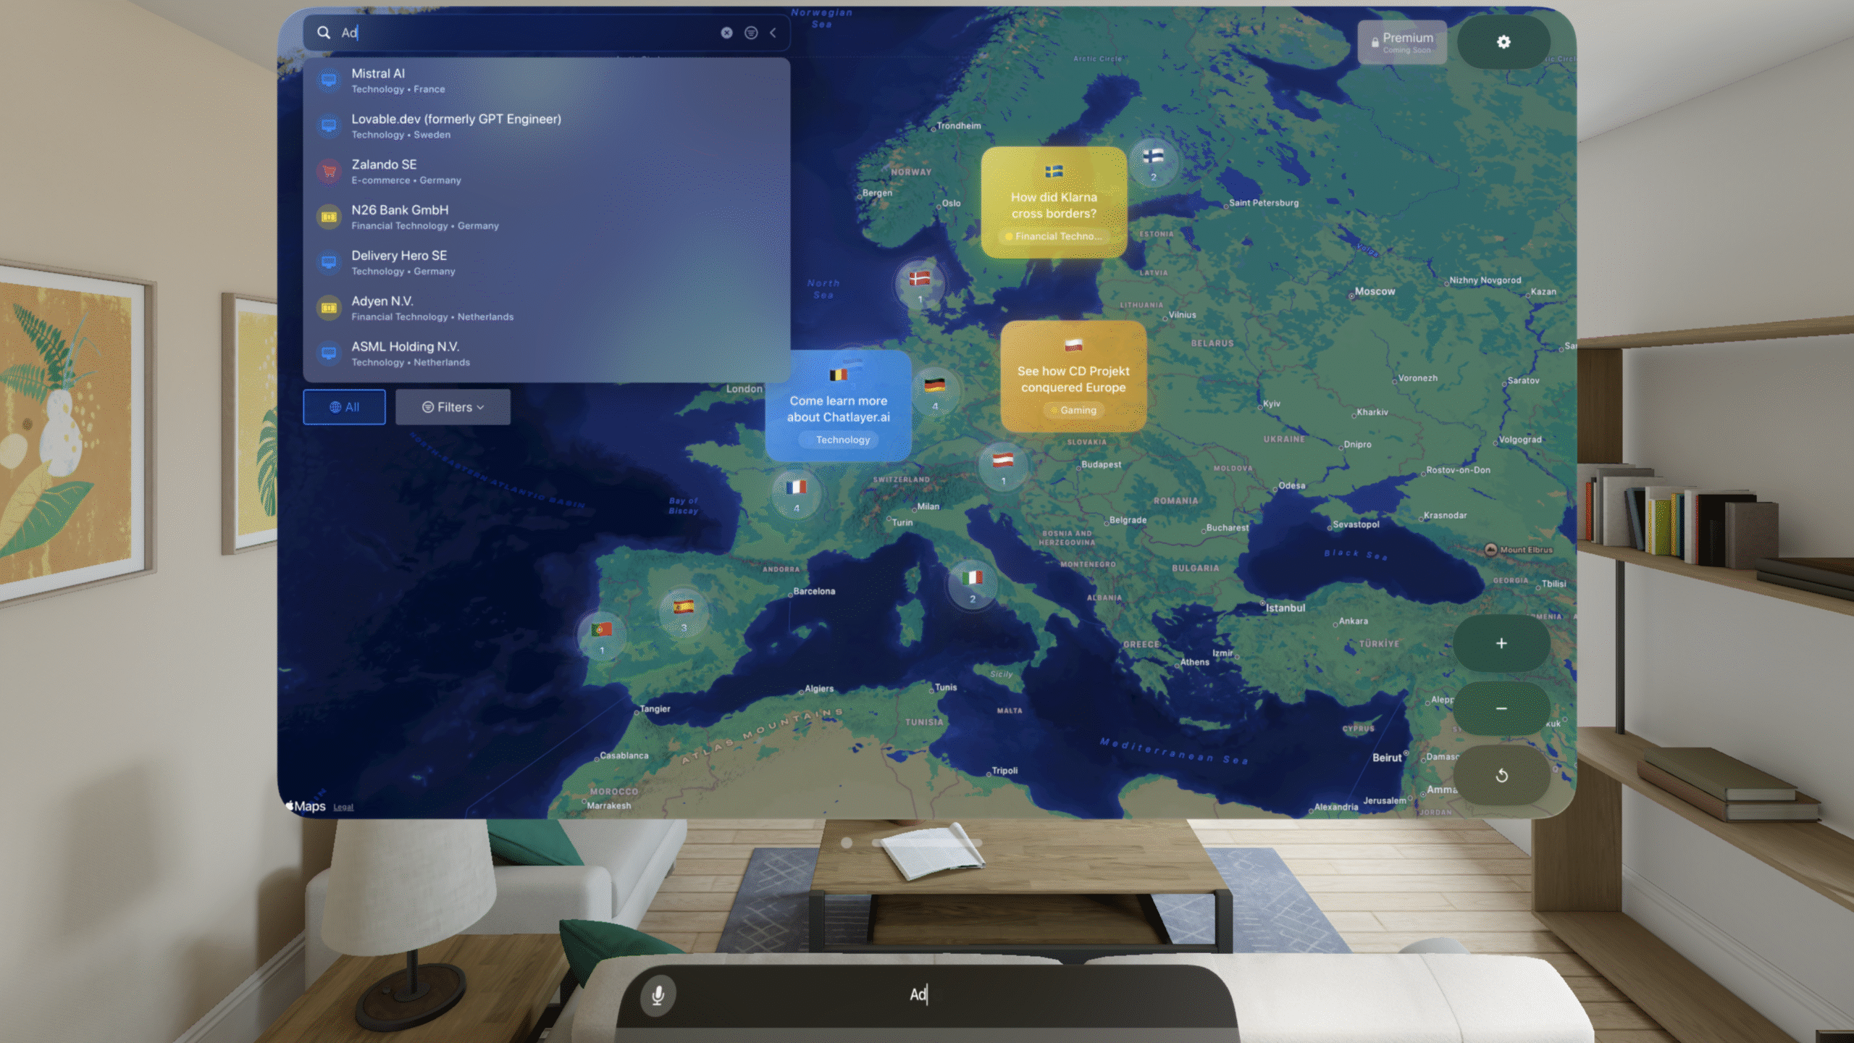The height and width of the screenshot is (1043, 1854).
Task: Click the Istanbul city label
Action: click(x=1285, y=608)
